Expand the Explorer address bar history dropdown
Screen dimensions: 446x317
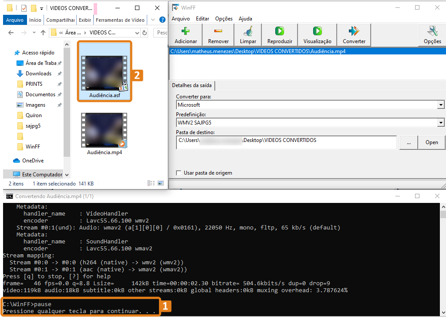pyautogui.click(x=137, y=33)
